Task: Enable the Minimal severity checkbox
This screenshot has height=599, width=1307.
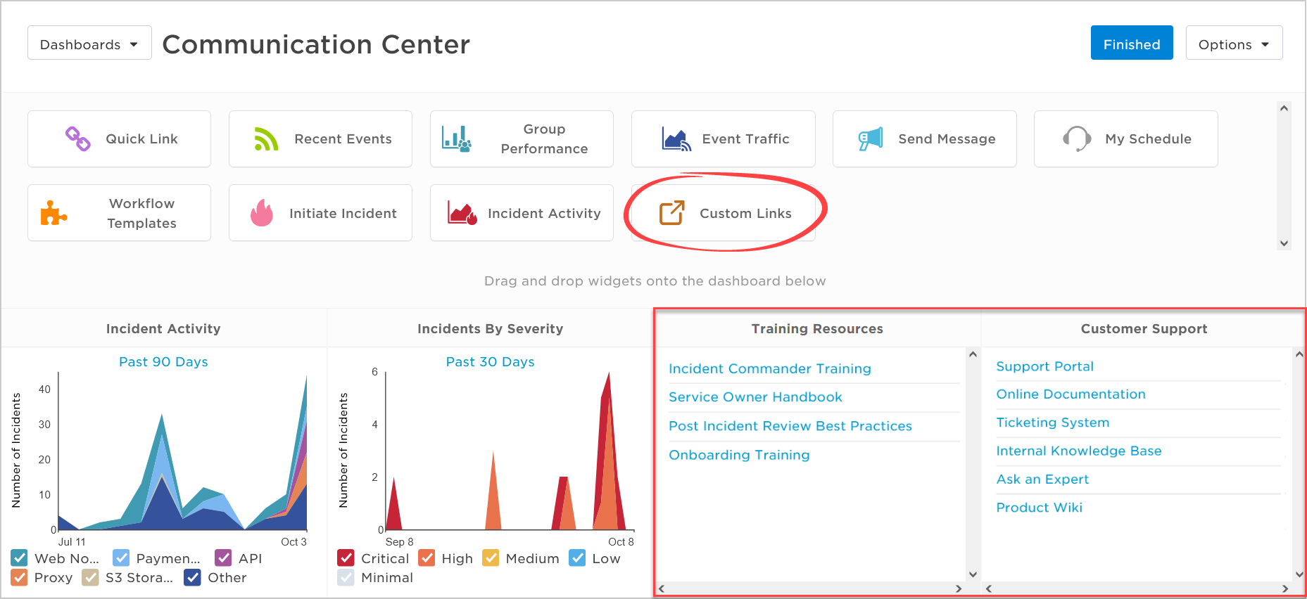Action: 346,577
